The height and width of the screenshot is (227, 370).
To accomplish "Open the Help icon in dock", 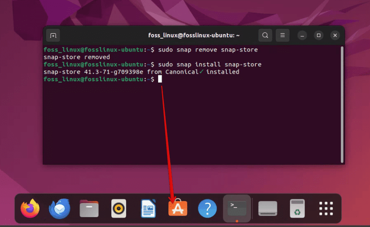I will pyautogui.click(x=207, y=208).
